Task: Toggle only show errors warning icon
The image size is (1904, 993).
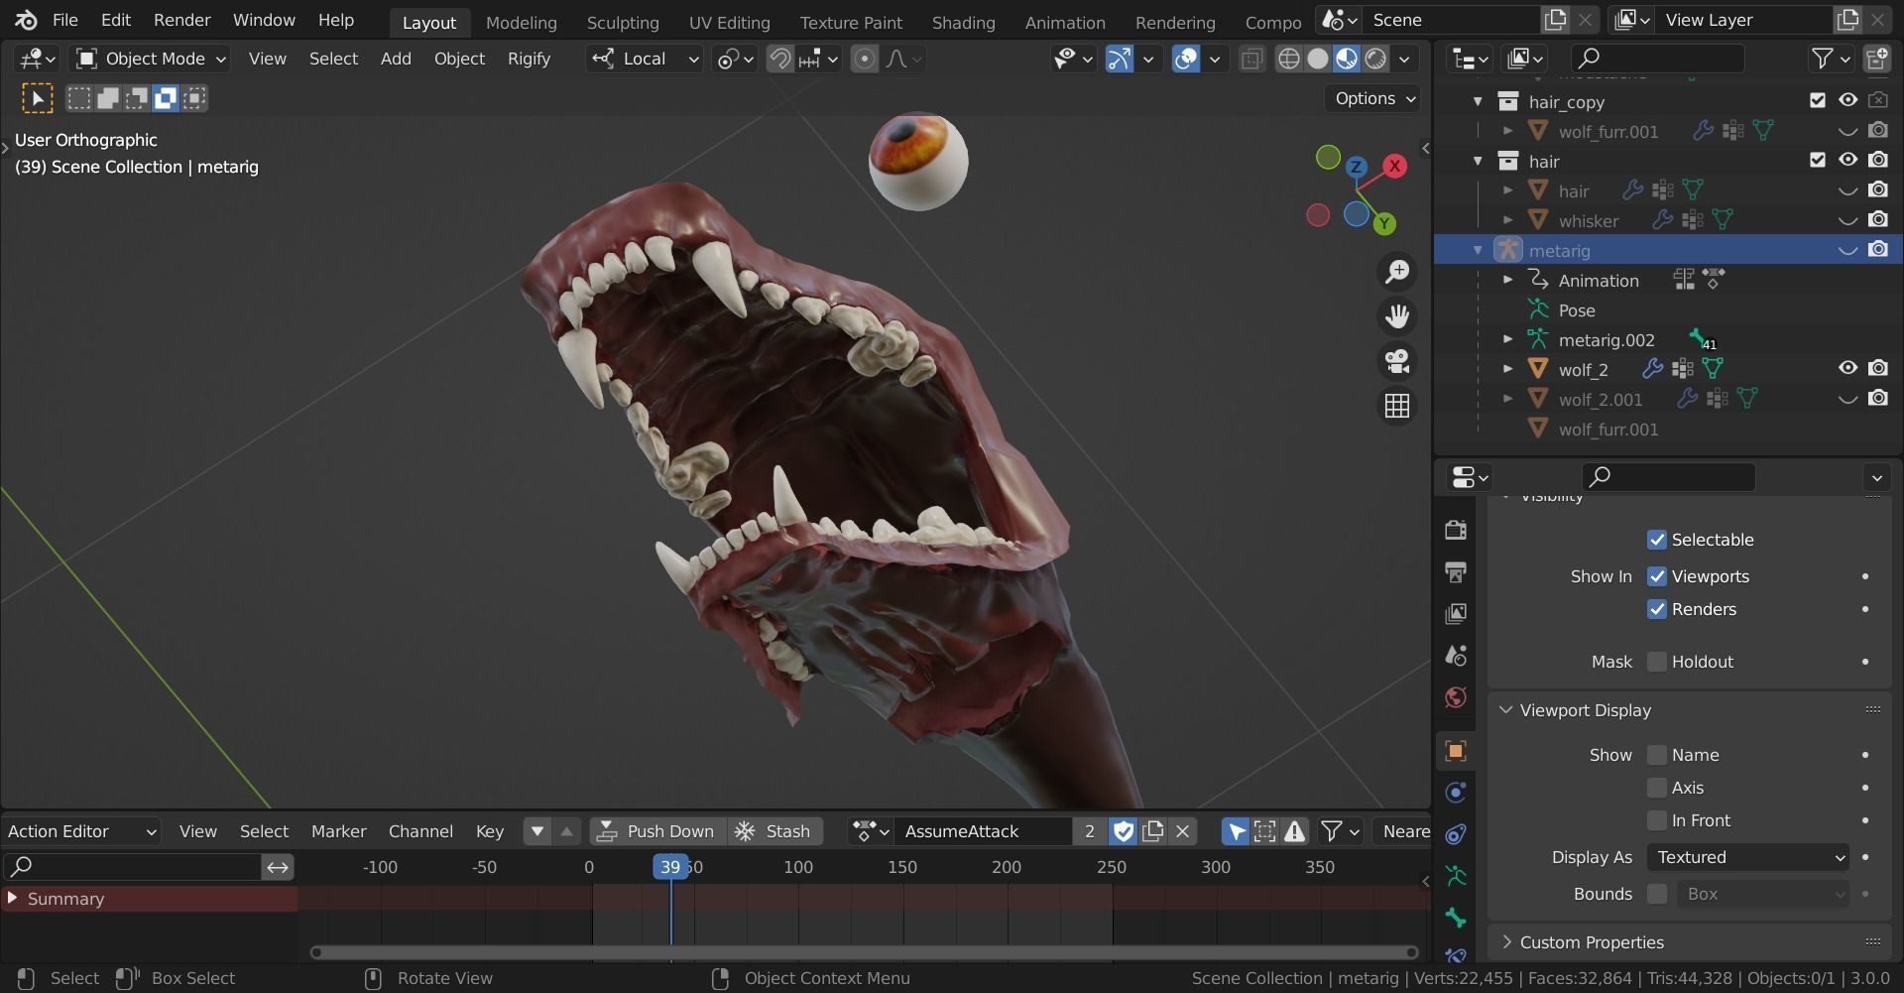Action: pos(1294,831)
